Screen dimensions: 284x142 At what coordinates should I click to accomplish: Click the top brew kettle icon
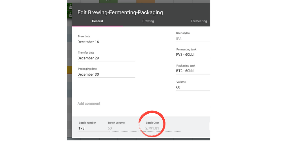coord(70,7)
